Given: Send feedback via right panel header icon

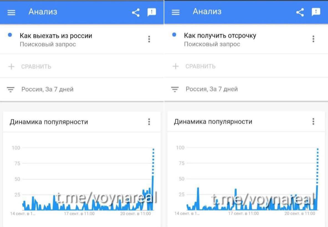Looking at the screenshot, I should [x=316, y=12].
